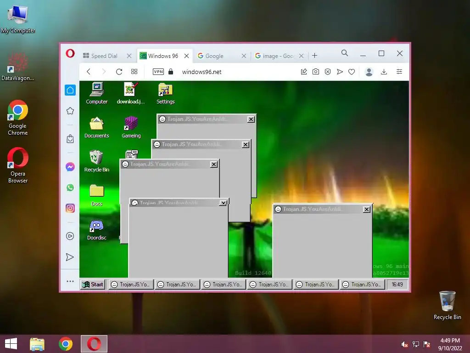470x353 pixels.
Task: Open the Action Center flag icon
Action: point(427,344)
